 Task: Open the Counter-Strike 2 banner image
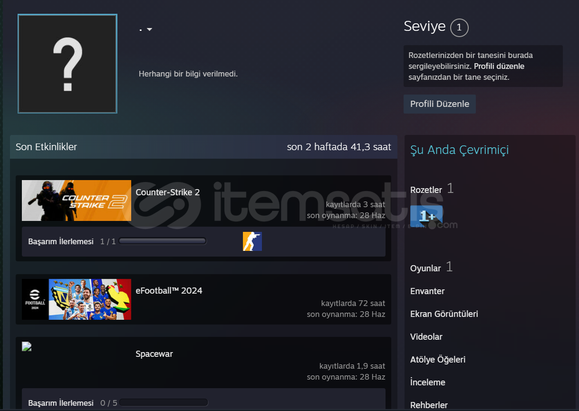[77, 201]
